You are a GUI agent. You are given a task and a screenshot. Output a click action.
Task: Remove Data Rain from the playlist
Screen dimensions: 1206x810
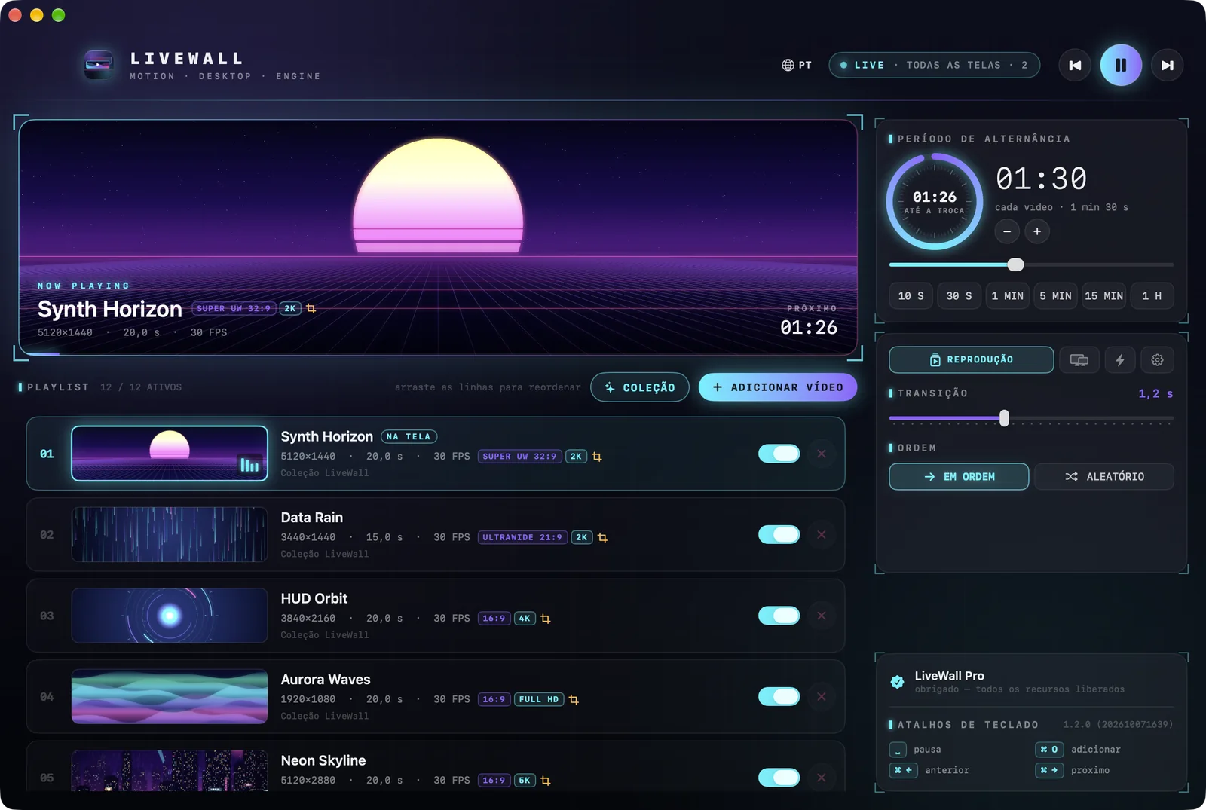tap(822, 534)
